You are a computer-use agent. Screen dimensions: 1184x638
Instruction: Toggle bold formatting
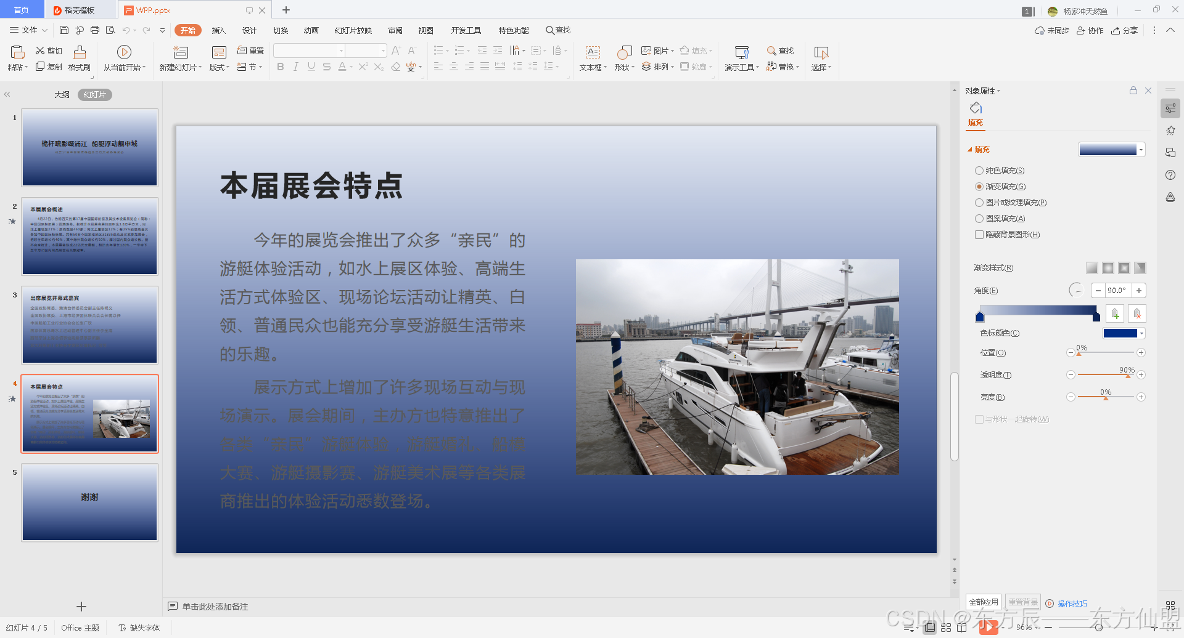(281, 67)
